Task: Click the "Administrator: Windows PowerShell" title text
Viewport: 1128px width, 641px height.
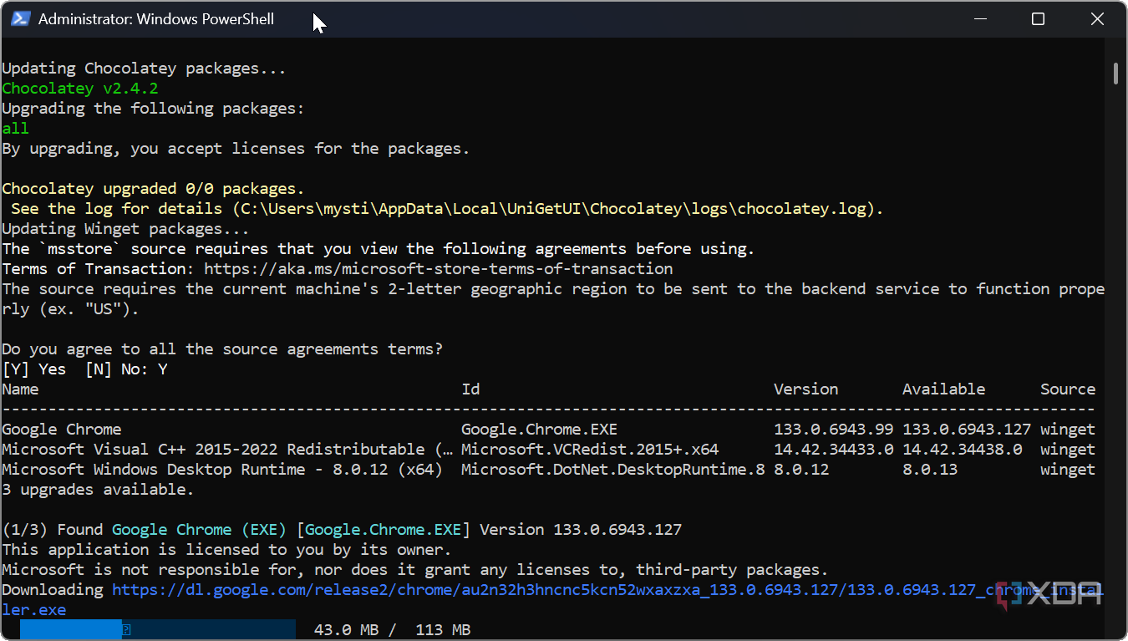Action: click(156, 18)
